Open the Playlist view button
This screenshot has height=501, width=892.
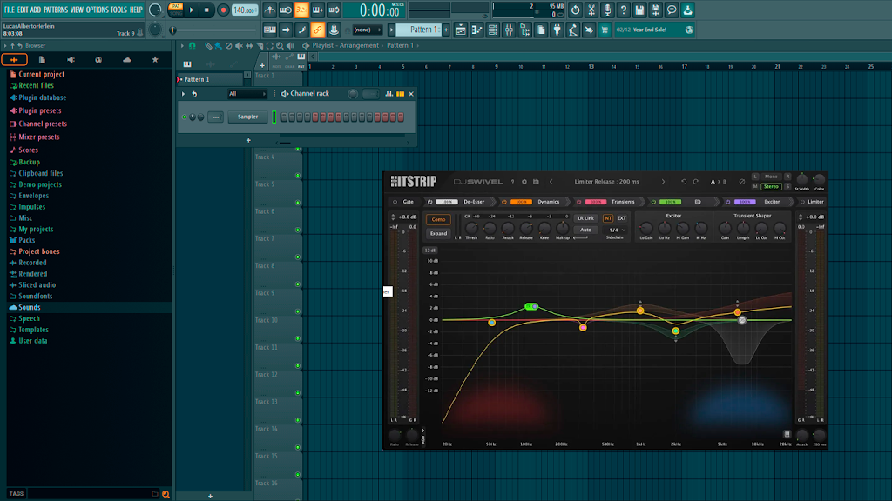coord(461,30)
